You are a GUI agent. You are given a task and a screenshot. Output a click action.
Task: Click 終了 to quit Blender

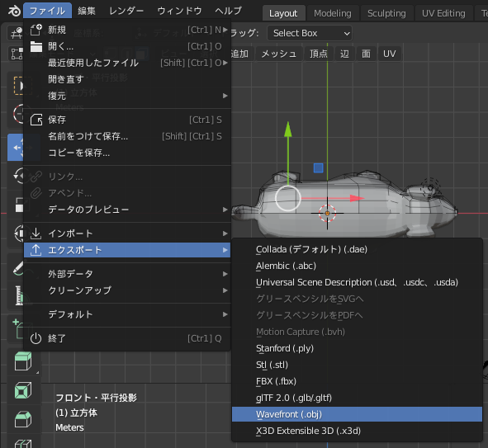point(127,338)
